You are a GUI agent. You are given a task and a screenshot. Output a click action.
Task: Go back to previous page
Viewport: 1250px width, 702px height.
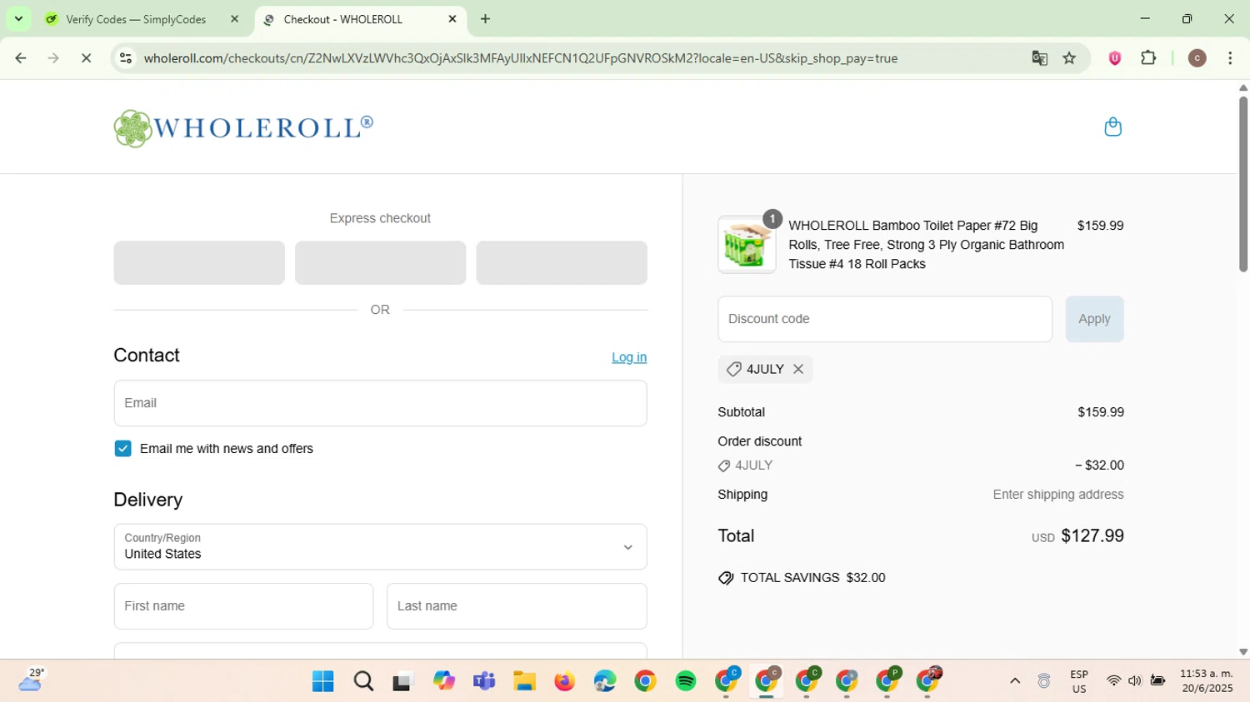pos(21,58)
